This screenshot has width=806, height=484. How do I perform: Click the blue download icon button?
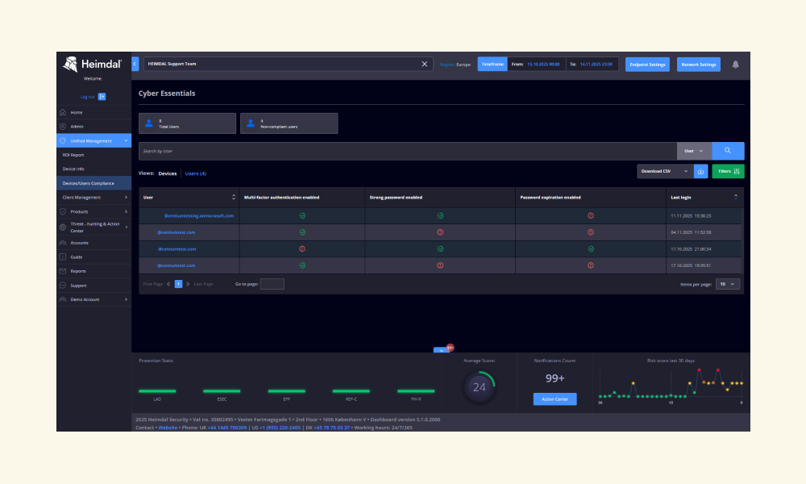[700, 171]
